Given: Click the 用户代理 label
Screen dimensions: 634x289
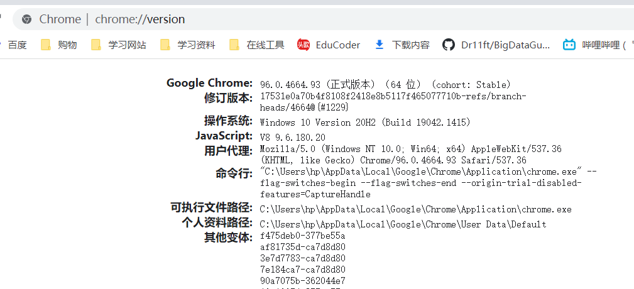Looking at the screenshot, I should (229, 151).
